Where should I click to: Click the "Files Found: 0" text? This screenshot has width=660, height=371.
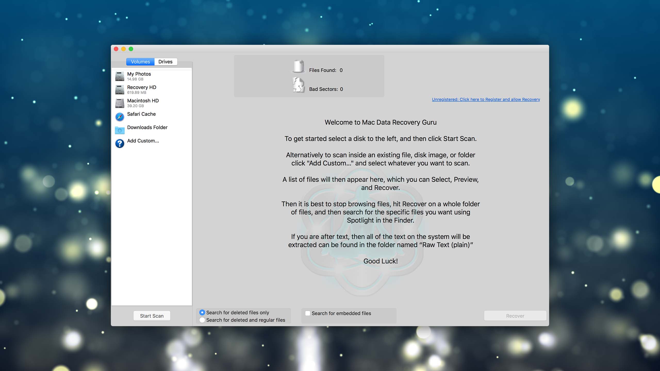326,70
